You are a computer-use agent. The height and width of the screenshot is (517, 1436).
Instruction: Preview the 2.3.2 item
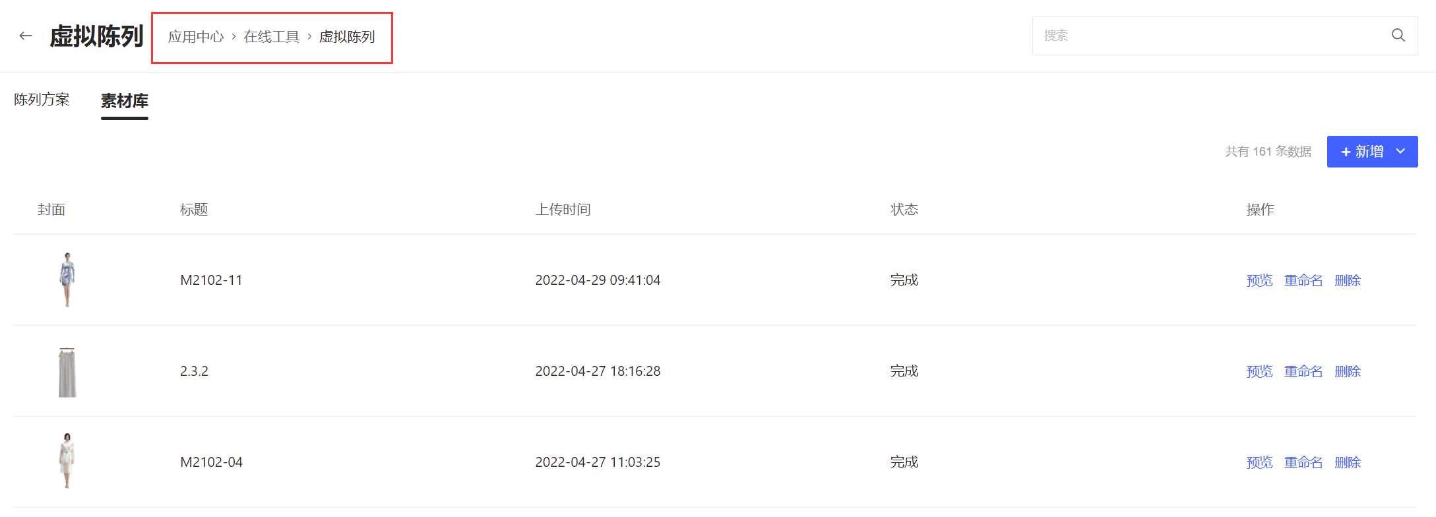pos(1259,371)
